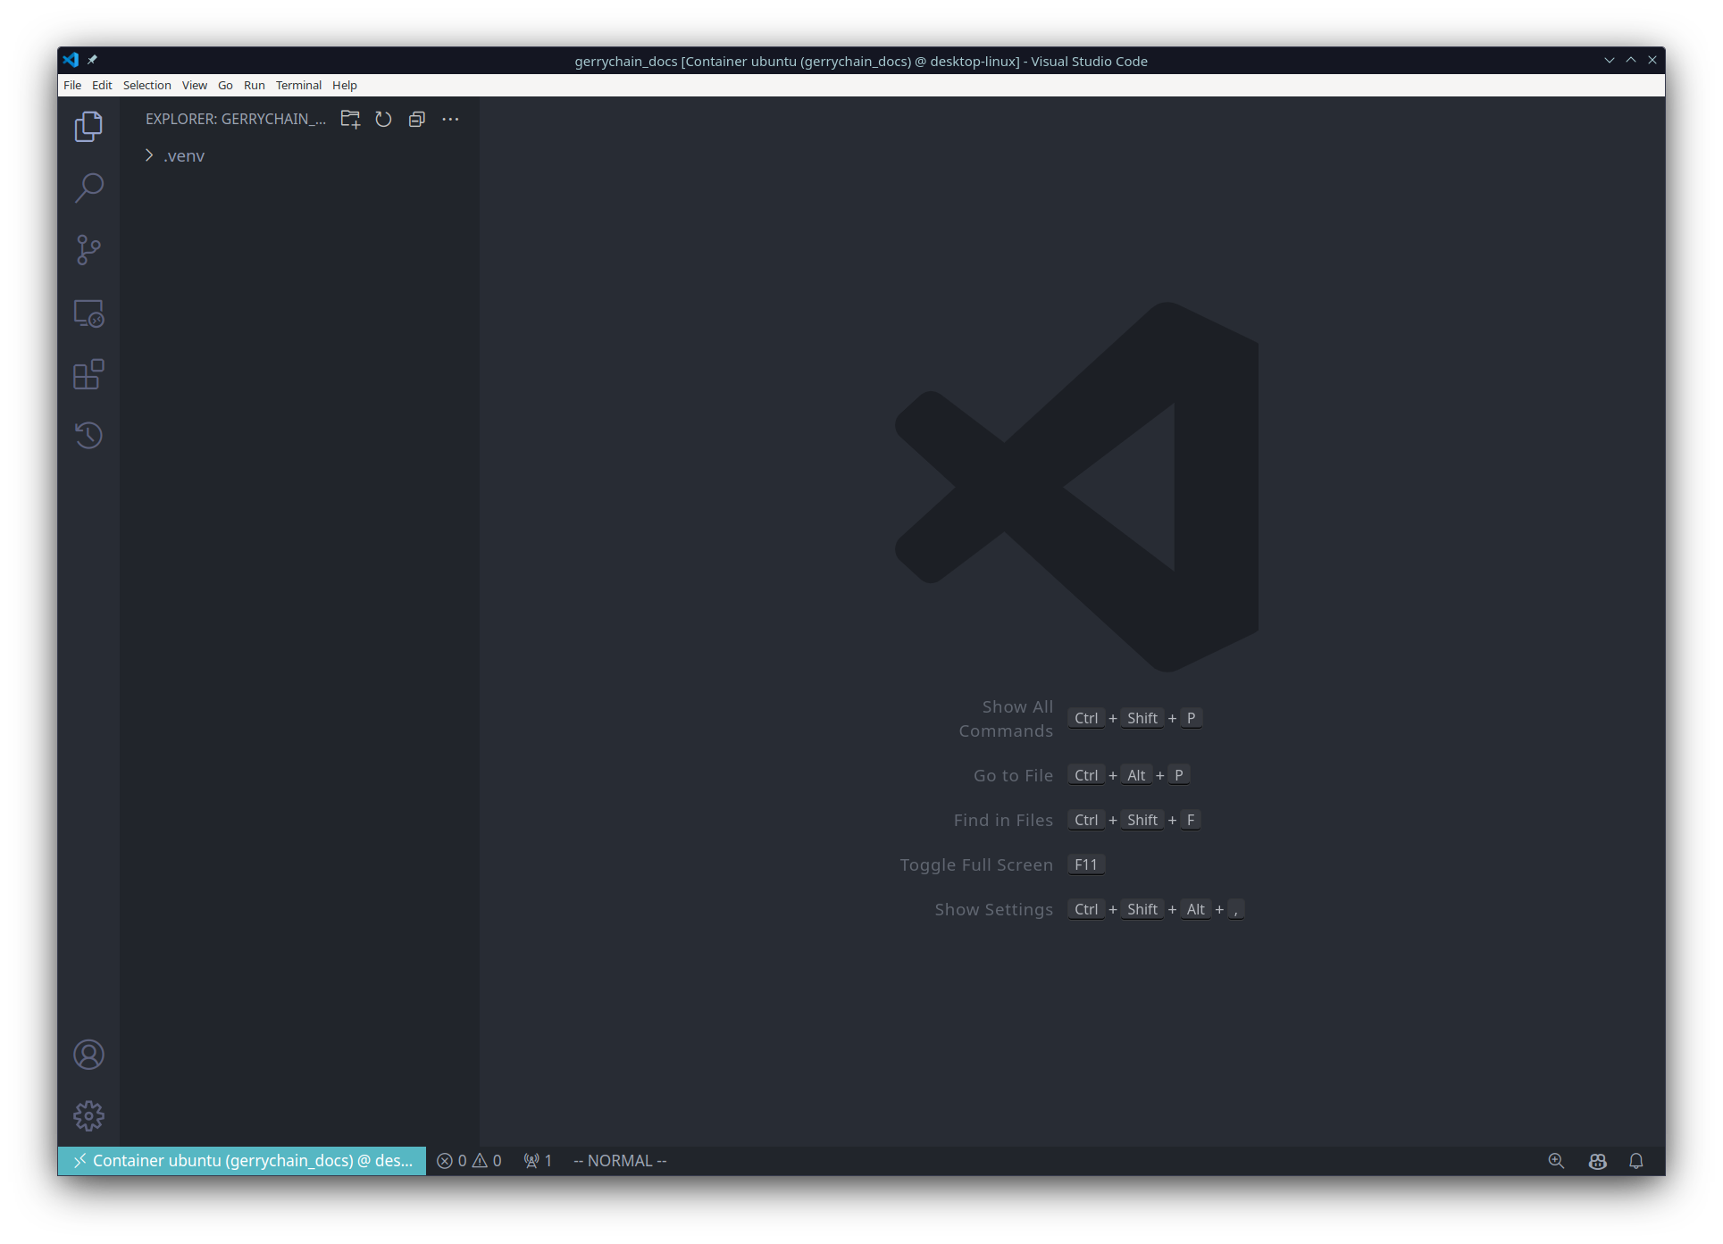The height and width of the screenshot is (1244, 1723).
Task: Refresh the Explorer file list
Action: coord(383,118)
